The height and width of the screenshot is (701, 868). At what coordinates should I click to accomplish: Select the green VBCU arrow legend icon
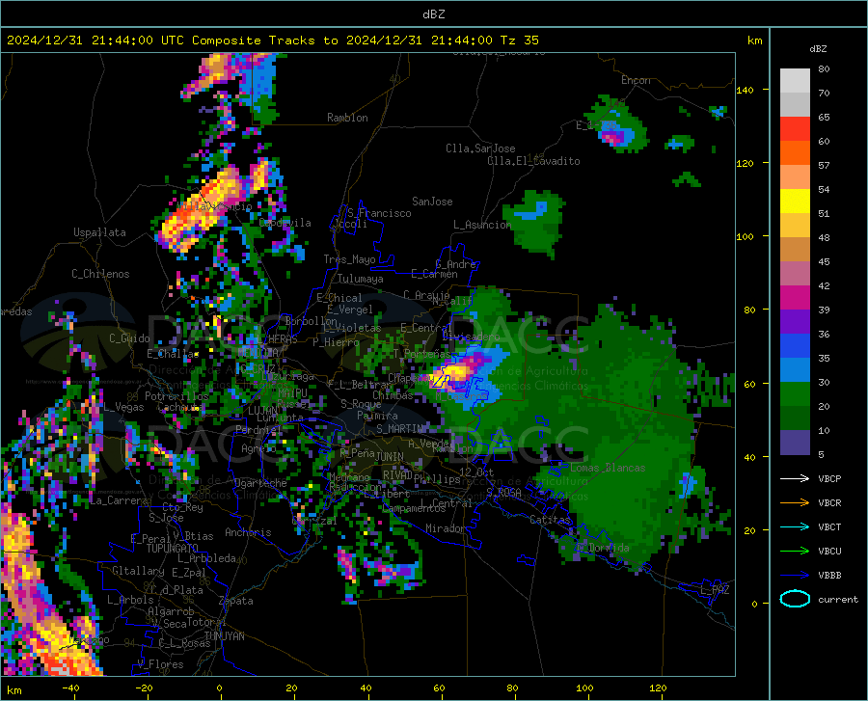(x=795, y=552)
